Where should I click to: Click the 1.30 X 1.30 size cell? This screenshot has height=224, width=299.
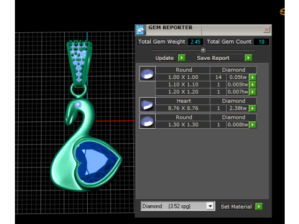click(183, 124)
